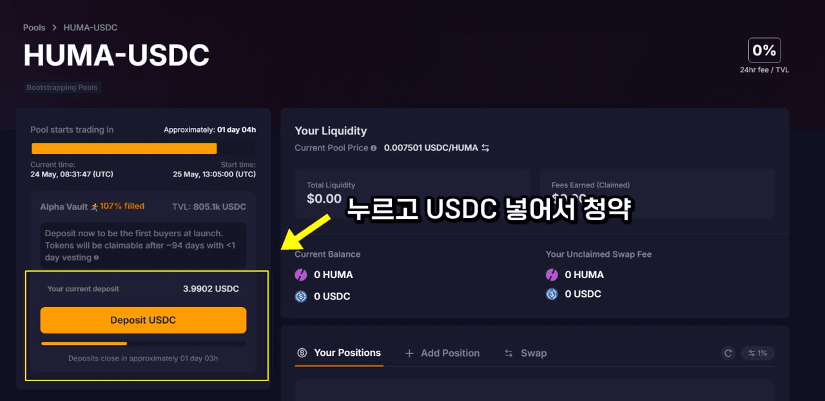Open the 1% slippage settings
The width and height of the screenshot is (825, 401).
click(757, 353)
